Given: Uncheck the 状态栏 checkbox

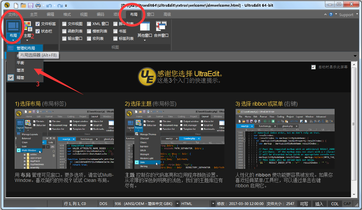Looking at the screenshot, I should pos(37,31).
